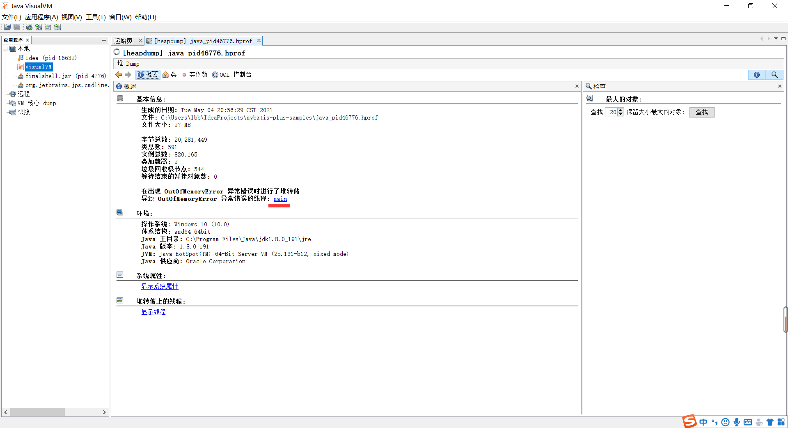Close the heapdump java_pid46776.hprof tab

click(x=259, y=41)
